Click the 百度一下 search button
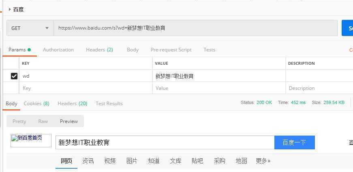The image size is (353, 172). pyautogui.click(x=295, y=142)
